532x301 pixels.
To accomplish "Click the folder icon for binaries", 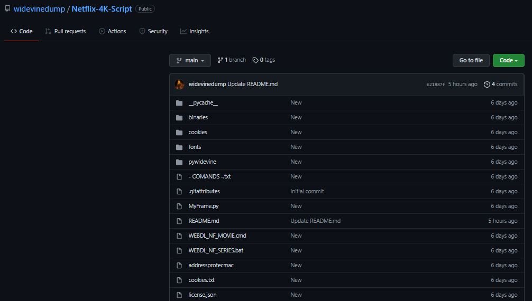I will [x=179, y=118].
